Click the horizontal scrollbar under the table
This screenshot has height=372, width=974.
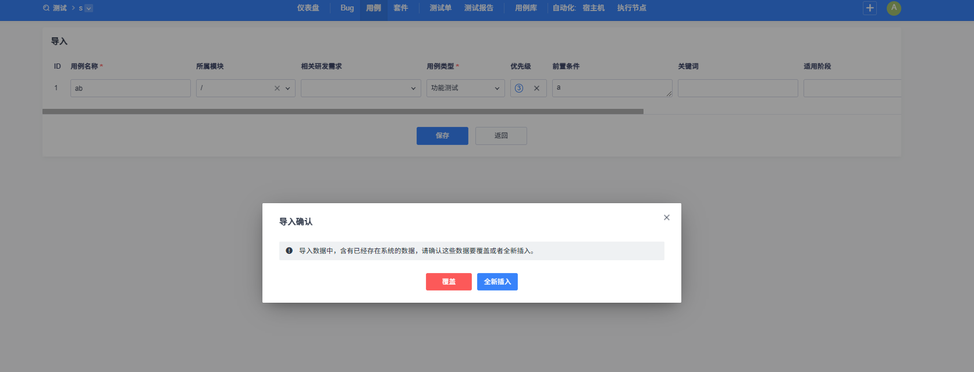[x=343, y=111]
